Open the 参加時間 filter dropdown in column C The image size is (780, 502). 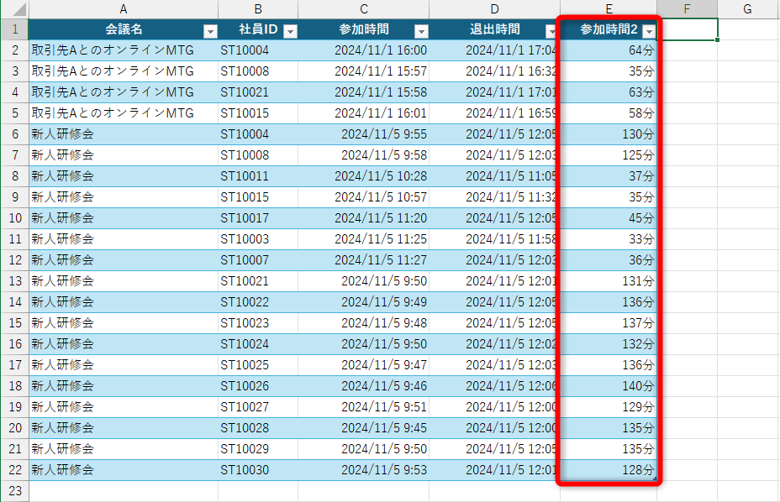pos(421,32)
